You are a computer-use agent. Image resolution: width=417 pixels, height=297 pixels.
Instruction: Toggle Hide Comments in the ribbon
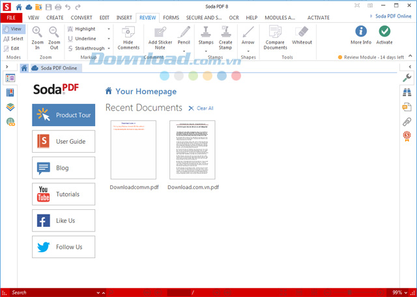(x=128, y=38)
